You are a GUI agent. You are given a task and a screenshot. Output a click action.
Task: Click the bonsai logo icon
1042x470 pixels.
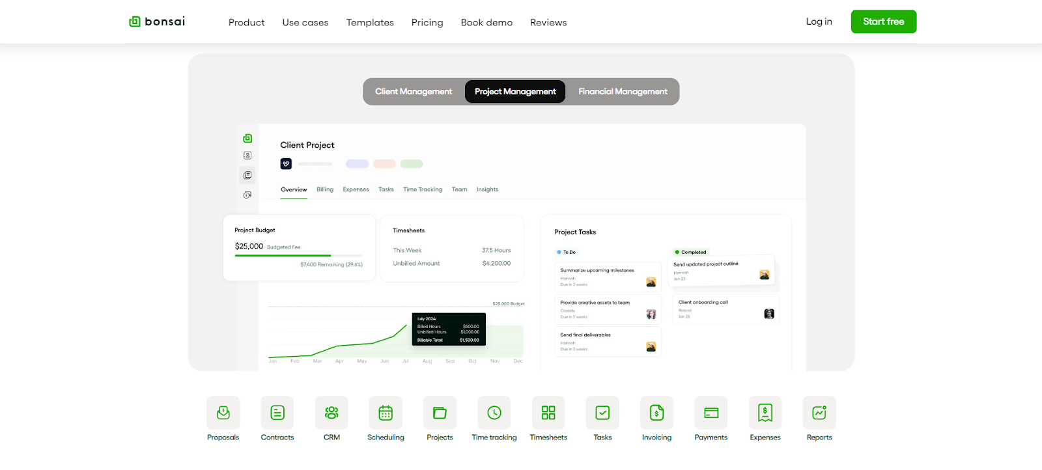(135, 21)
